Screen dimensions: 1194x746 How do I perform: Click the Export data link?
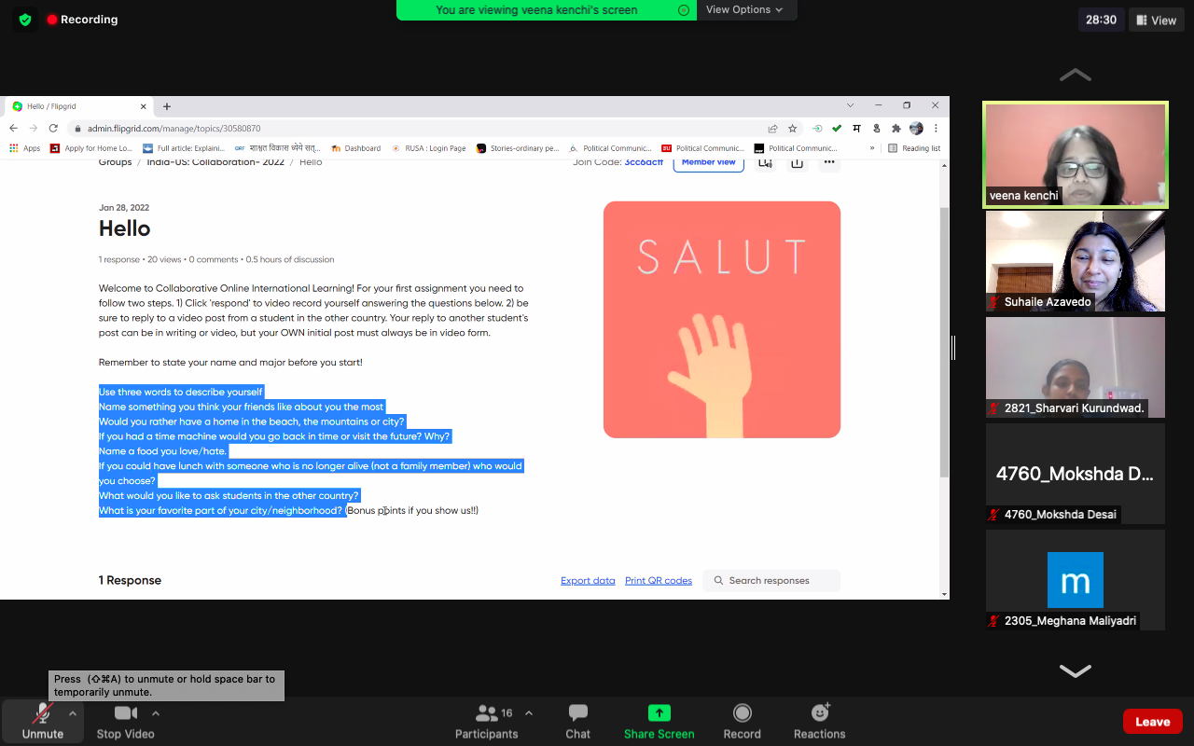pyautogui.click(x=588, y=580)
